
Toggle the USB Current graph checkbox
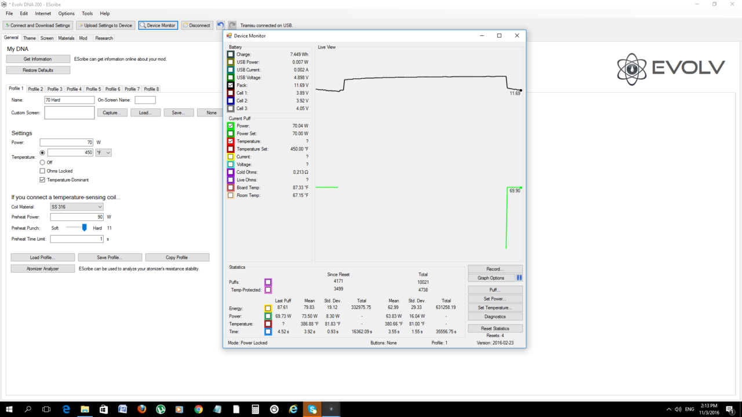[231, 69]
